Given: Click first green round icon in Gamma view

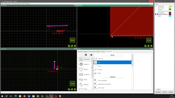Looking at the screenshot, I should [x=69, y=89].
